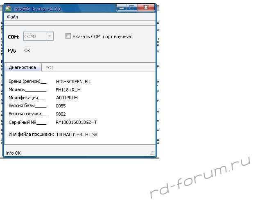262x210 pixels.
Task: Enable Указать COM порт вручную checkbox
Action: 68,37
